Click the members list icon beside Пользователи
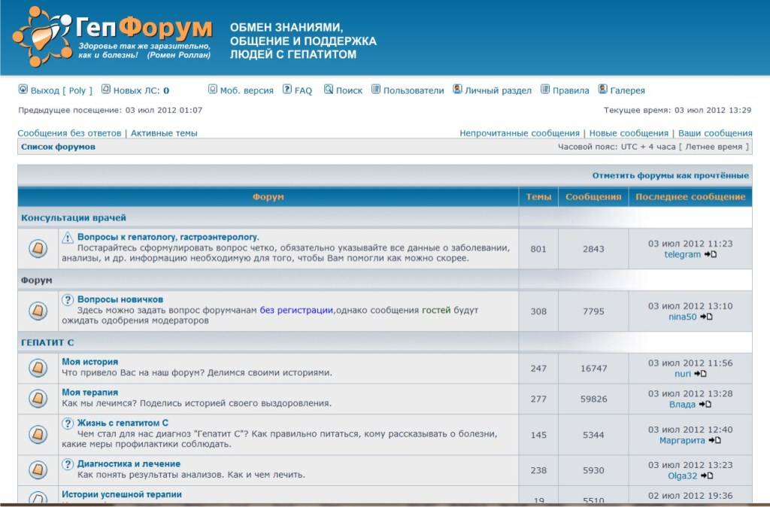770x507 pixels. 376,90
